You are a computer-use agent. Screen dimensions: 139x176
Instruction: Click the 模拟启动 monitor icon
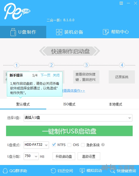[82, 171]
